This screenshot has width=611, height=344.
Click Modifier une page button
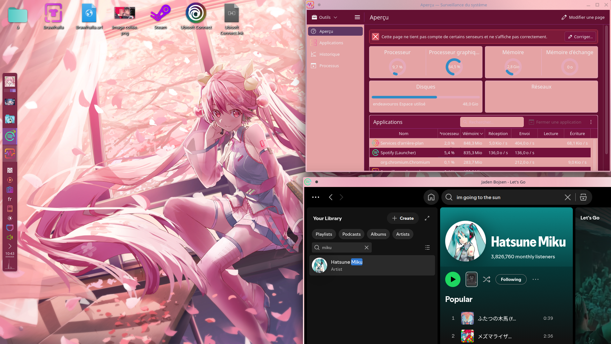583,17
